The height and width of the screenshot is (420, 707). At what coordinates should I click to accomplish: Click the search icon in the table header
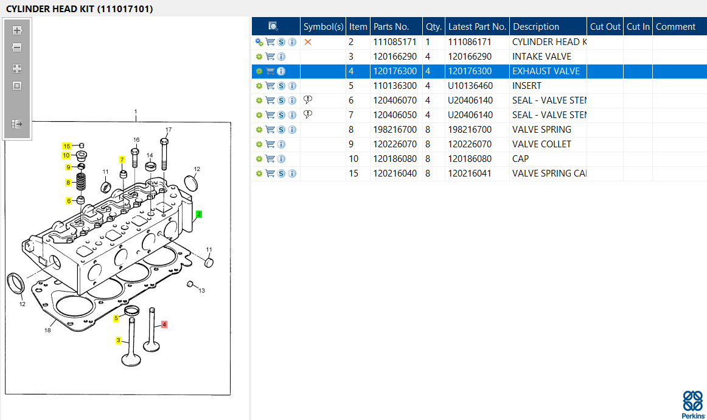(273, 26)
